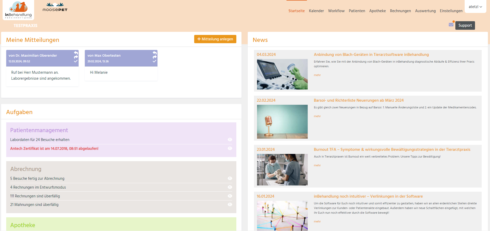
Task: Reply to Max Obertesten's message
Action: (x=155, y=53)
